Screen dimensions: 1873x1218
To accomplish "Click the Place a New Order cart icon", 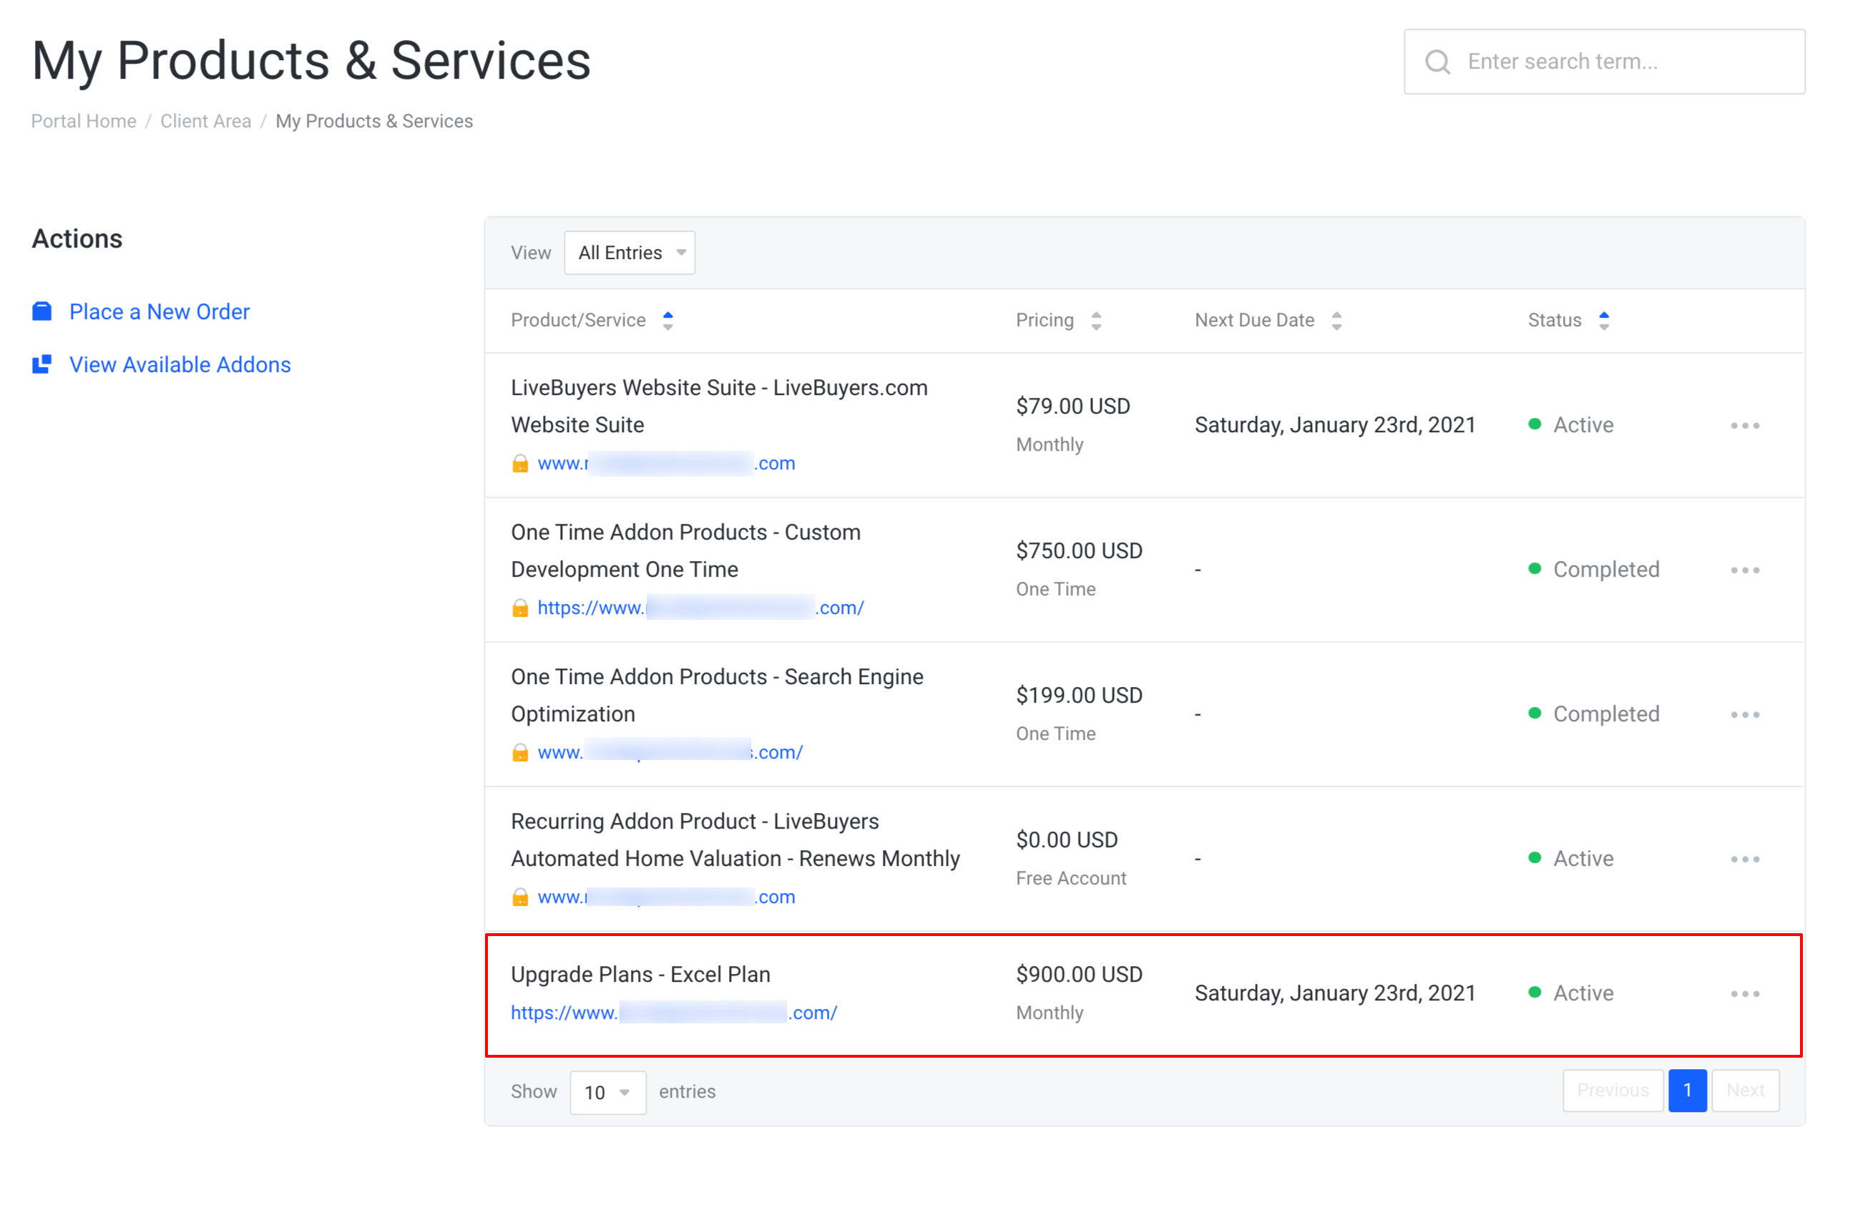I will coord(41,312).
